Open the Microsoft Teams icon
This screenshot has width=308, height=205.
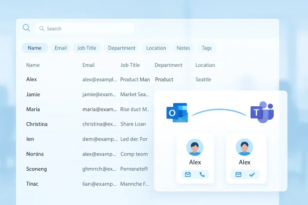click(262, 112)
